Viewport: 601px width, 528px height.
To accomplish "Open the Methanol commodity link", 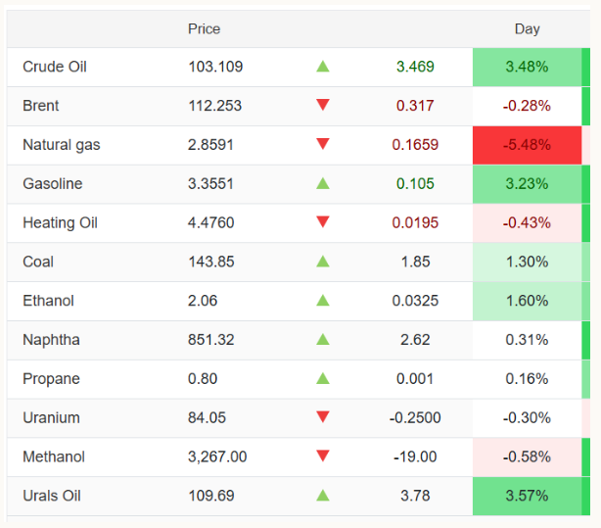I will 54,456.
